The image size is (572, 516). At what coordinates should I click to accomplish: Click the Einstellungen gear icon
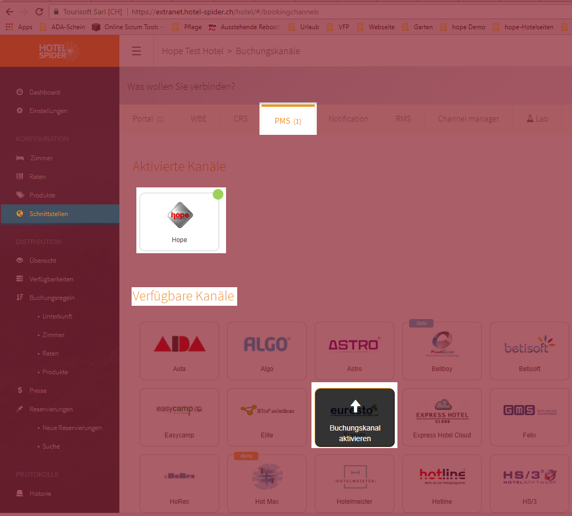coord(20,110)
